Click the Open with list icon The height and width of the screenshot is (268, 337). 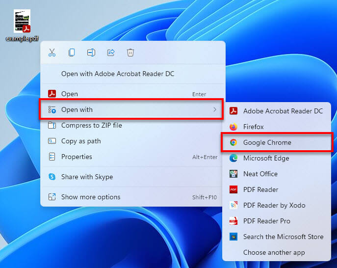coord(52,109)
